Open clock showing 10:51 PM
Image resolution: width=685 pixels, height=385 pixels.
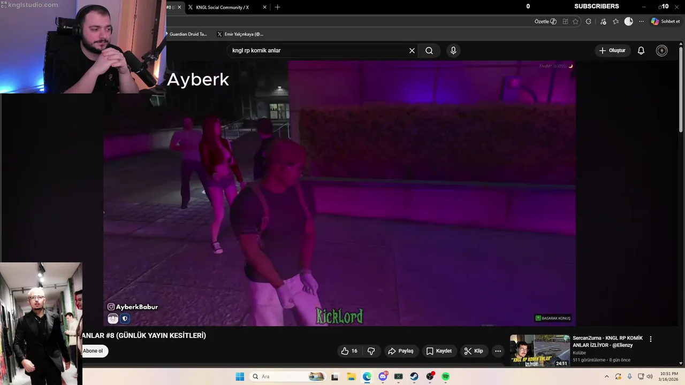pyautogui.click(x=669, y=376)
